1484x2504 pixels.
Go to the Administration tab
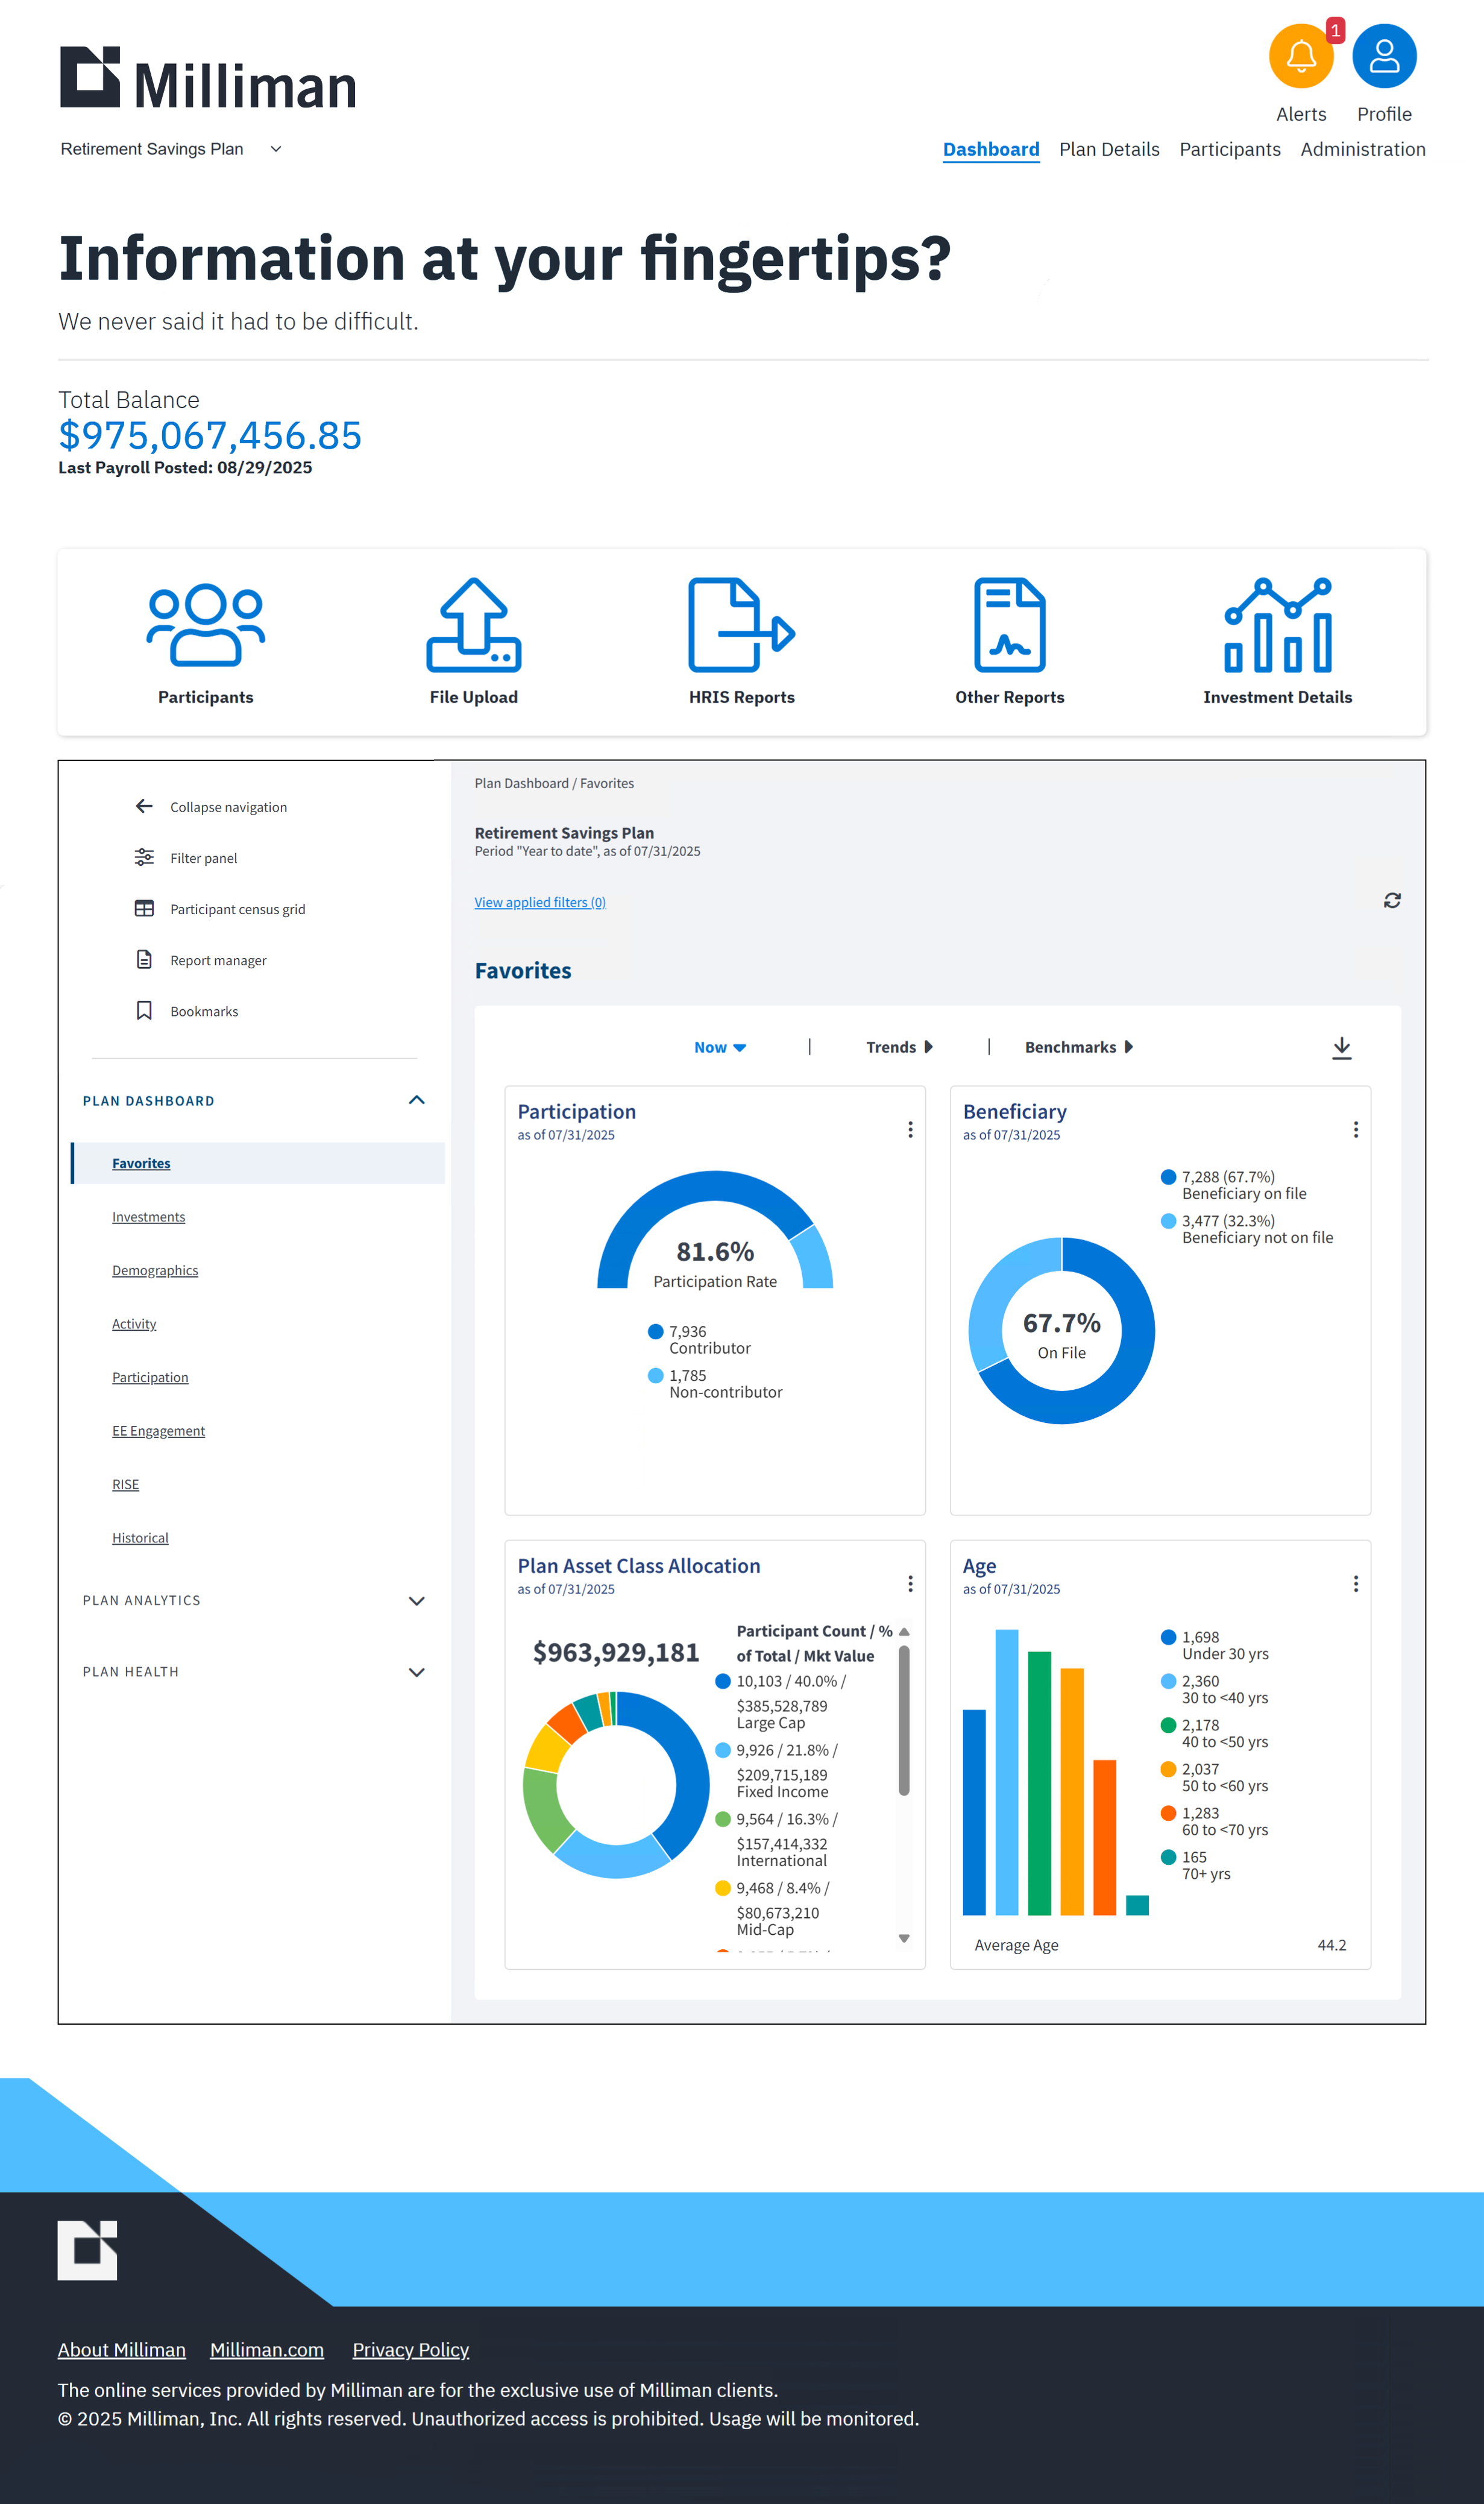(x=1362, y=149)
